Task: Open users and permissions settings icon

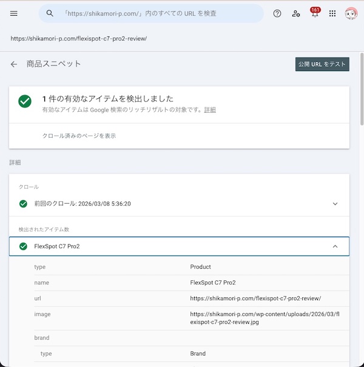Action: click(296, 13)
